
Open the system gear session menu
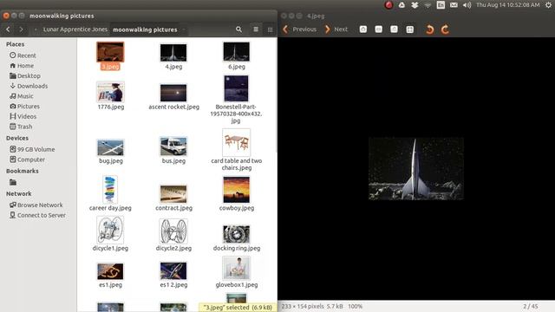[x=548, y=5]
